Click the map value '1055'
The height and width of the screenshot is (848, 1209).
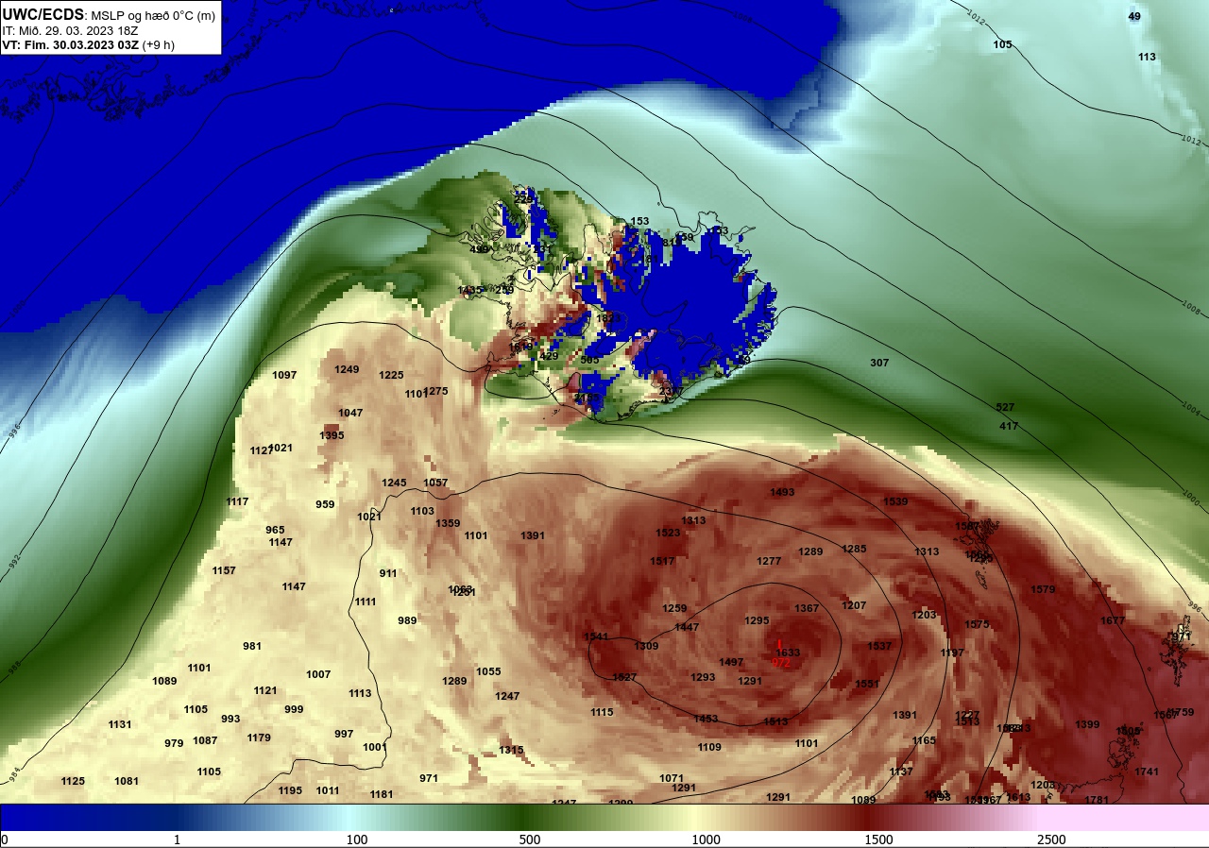click(x=488, y=671)
